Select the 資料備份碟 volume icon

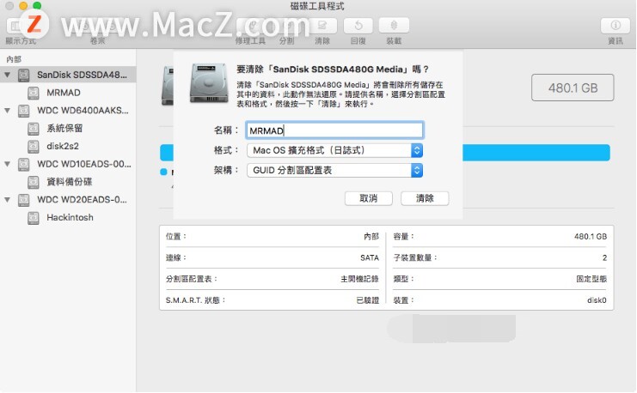(x=34, y=182)
